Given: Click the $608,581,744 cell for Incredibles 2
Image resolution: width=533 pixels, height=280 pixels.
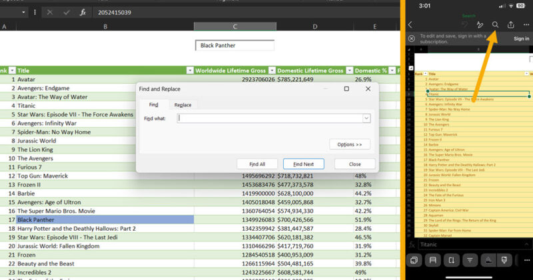Looking at the screenshot, I should [314, 272].
